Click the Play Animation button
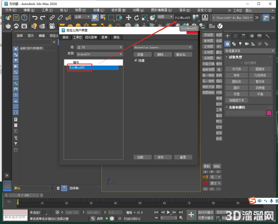278x224 pixels. tap(168, 212)
